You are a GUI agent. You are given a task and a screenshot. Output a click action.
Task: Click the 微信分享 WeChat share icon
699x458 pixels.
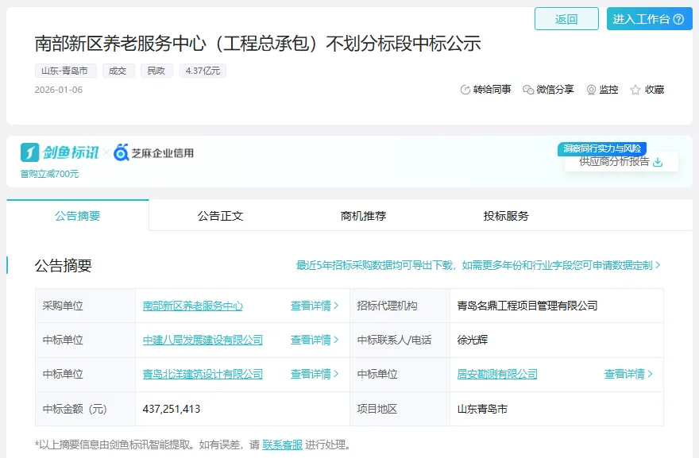tap(528, 90)
